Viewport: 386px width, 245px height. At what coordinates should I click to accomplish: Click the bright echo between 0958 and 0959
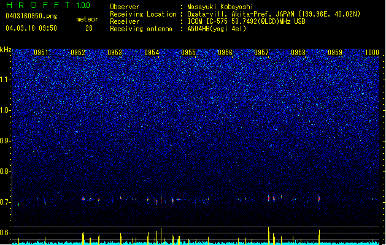pos(319,199)
